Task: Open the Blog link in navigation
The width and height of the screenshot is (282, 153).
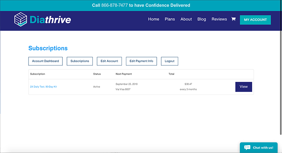Action: (202, 19)
